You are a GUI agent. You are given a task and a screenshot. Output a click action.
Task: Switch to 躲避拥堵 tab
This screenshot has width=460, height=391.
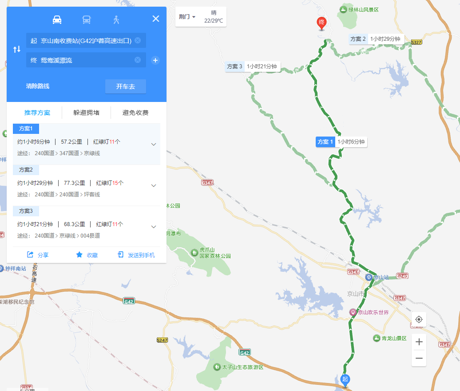coord(86,113)
